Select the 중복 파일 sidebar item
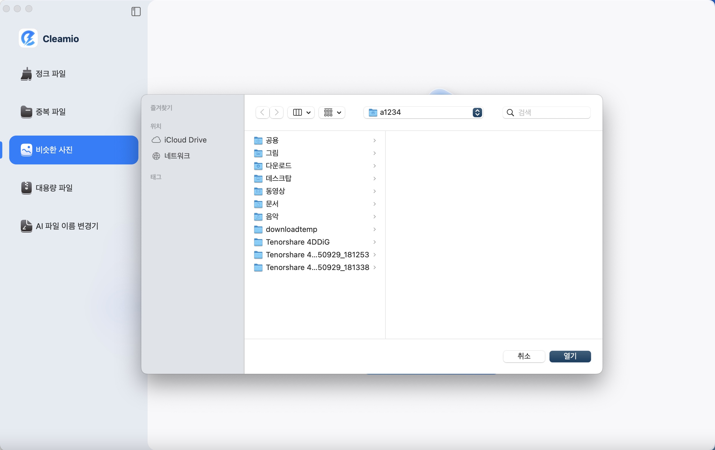Viewport: 715px width, 450px height. click(x=50, y=112)
